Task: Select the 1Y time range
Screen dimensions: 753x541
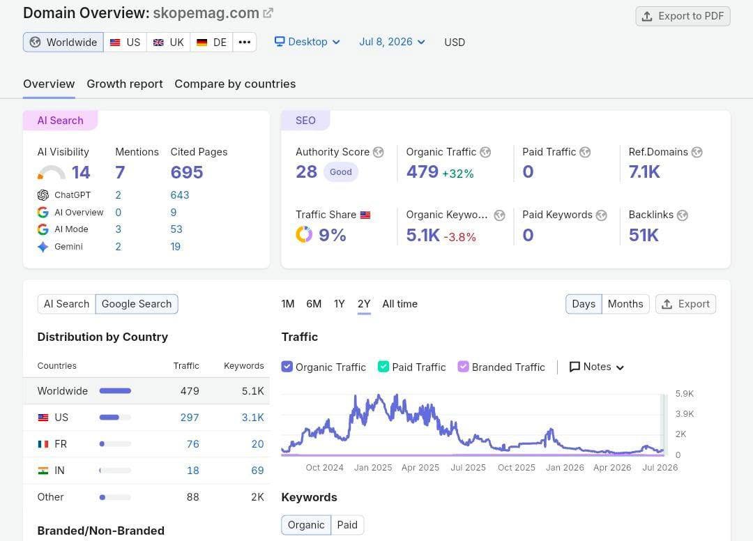Action: (340, 305)
